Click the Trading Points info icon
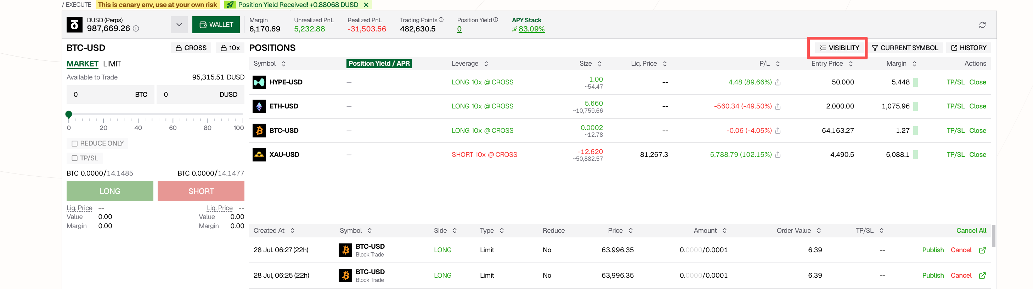 pos(441,19)
